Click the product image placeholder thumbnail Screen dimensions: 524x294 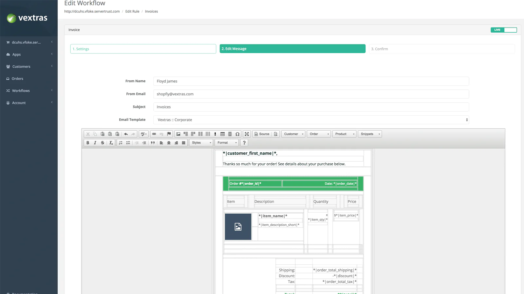tap(238, 227)
